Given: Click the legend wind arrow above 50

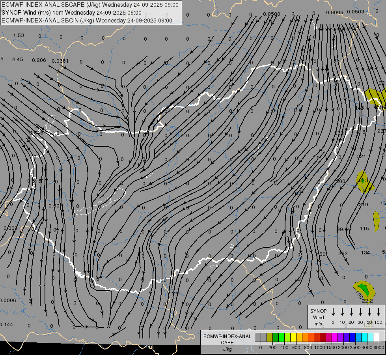Looking at the screenshot, I should 369,312.
